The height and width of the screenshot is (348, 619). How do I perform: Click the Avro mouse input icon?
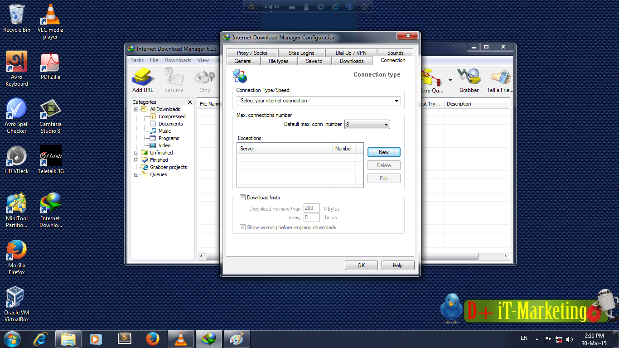coord(306,7)
